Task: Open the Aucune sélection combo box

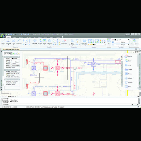Action: pos(8,53)
